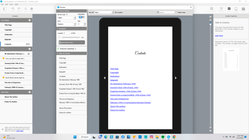
Task: Open the Help menu
Action: [x=17, y=4]
